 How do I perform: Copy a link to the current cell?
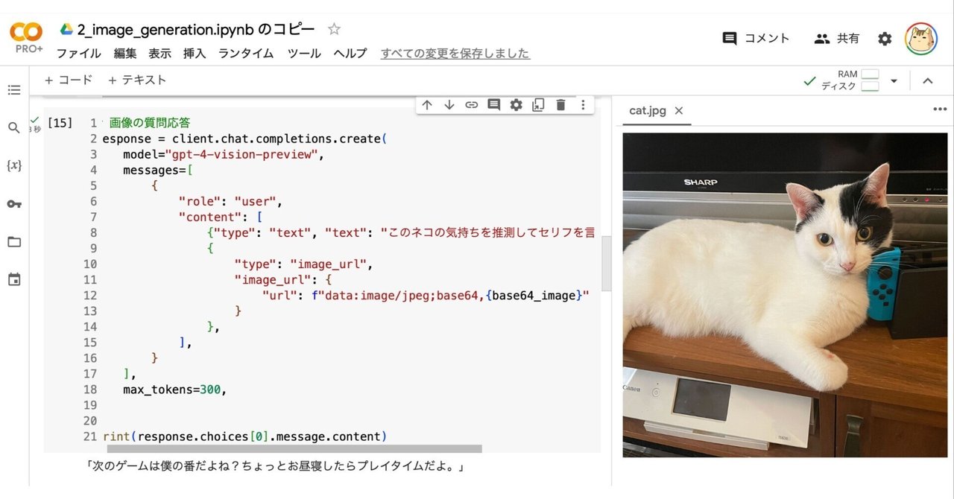pyautogui.click(x=471, y=105)
